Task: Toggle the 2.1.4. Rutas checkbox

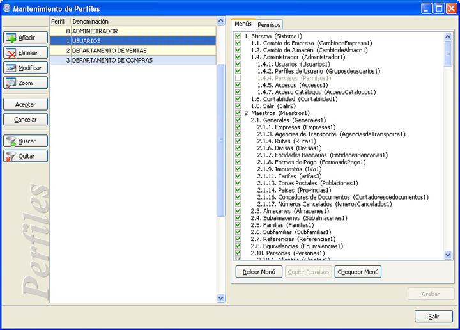Action: 238,141
